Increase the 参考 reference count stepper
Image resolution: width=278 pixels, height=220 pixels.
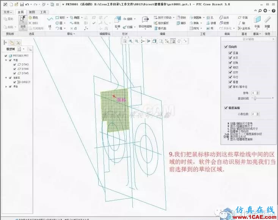258,92
